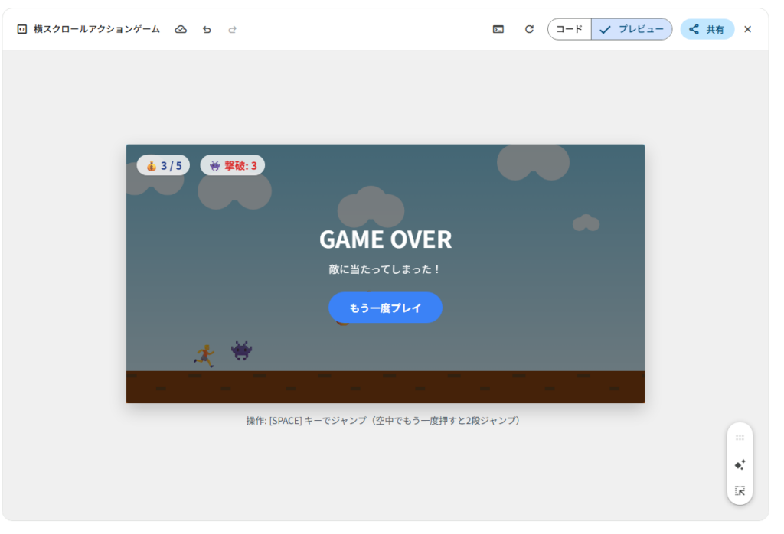Click the 撃破: 3 defeat counter badge
Viewport: 784px width, 534px height.
(x=233, y=165)
